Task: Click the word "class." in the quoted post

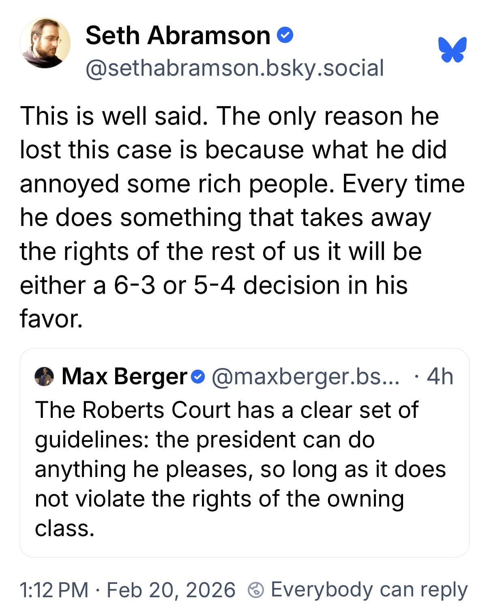Action: click(x=64, y=528)
